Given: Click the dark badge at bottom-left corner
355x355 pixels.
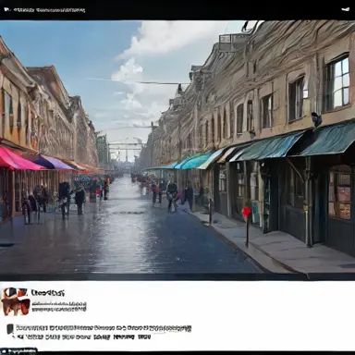Looking at the screenshot, I should [x=19, y=350].
